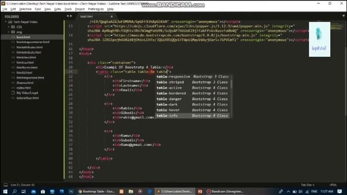This screenshot has width=347, height=195.
Task: Open the Help menu
Action: (x=110, y=9)
